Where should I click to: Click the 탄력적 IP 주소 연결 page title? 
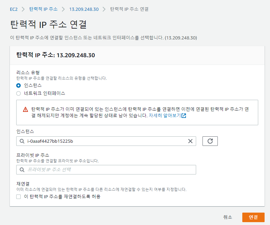click(48, 24)
